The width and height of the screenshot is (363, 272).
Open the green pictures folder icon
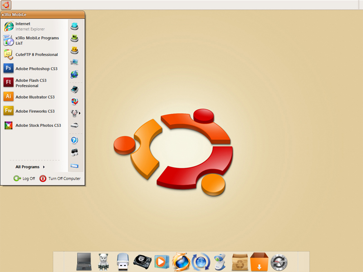click(74, 38)
